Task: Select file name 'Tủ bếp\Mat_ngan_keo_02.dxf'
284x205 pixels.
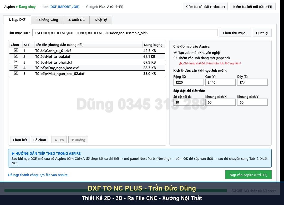Action: [x=60, y=74]
